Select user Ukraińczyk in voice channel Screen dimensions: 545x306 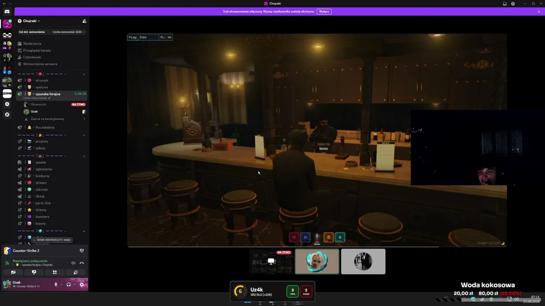coord(54,104)
